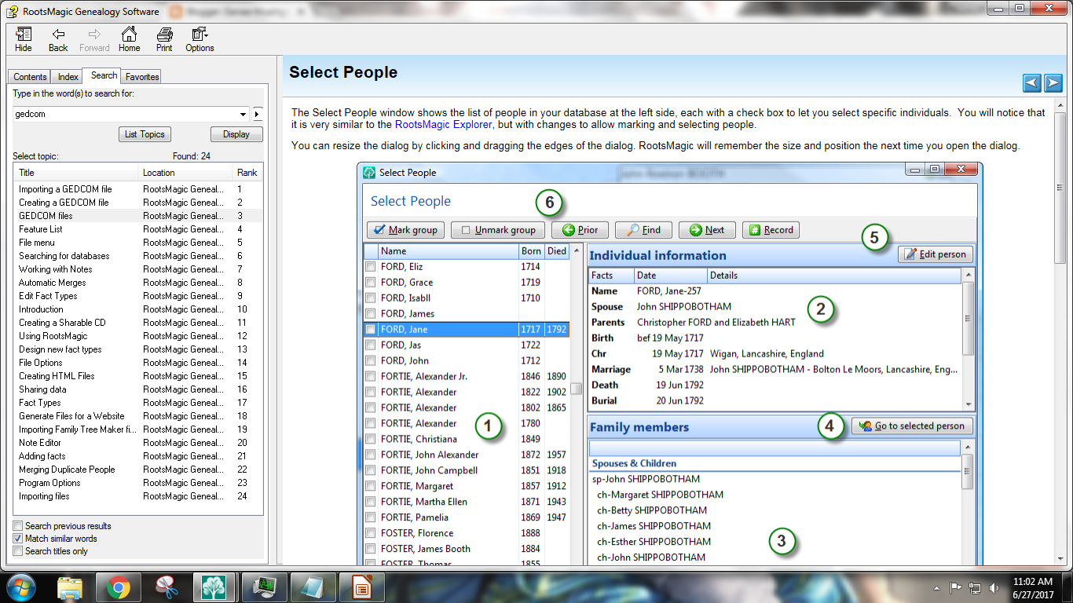Viewport: 1073px width, 603px height.
Task: Click the Display button
Action: [x=236, y=134]
